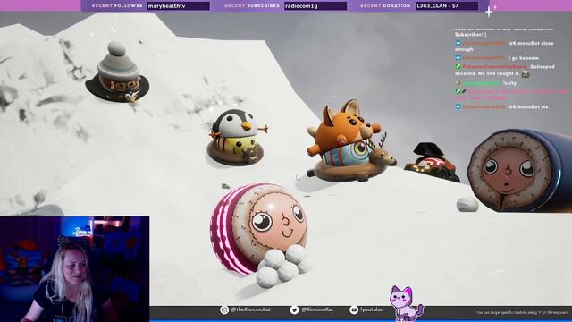Viewport: 572px width, 322px height.
Task: Click the "@KimonoBot me" chat message
Action: pyautogui.click(x=528, y=107)
